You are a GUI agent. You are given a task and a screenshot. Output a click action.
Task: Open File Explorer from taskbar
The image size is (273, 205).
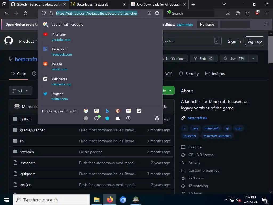tap(97, 200)
